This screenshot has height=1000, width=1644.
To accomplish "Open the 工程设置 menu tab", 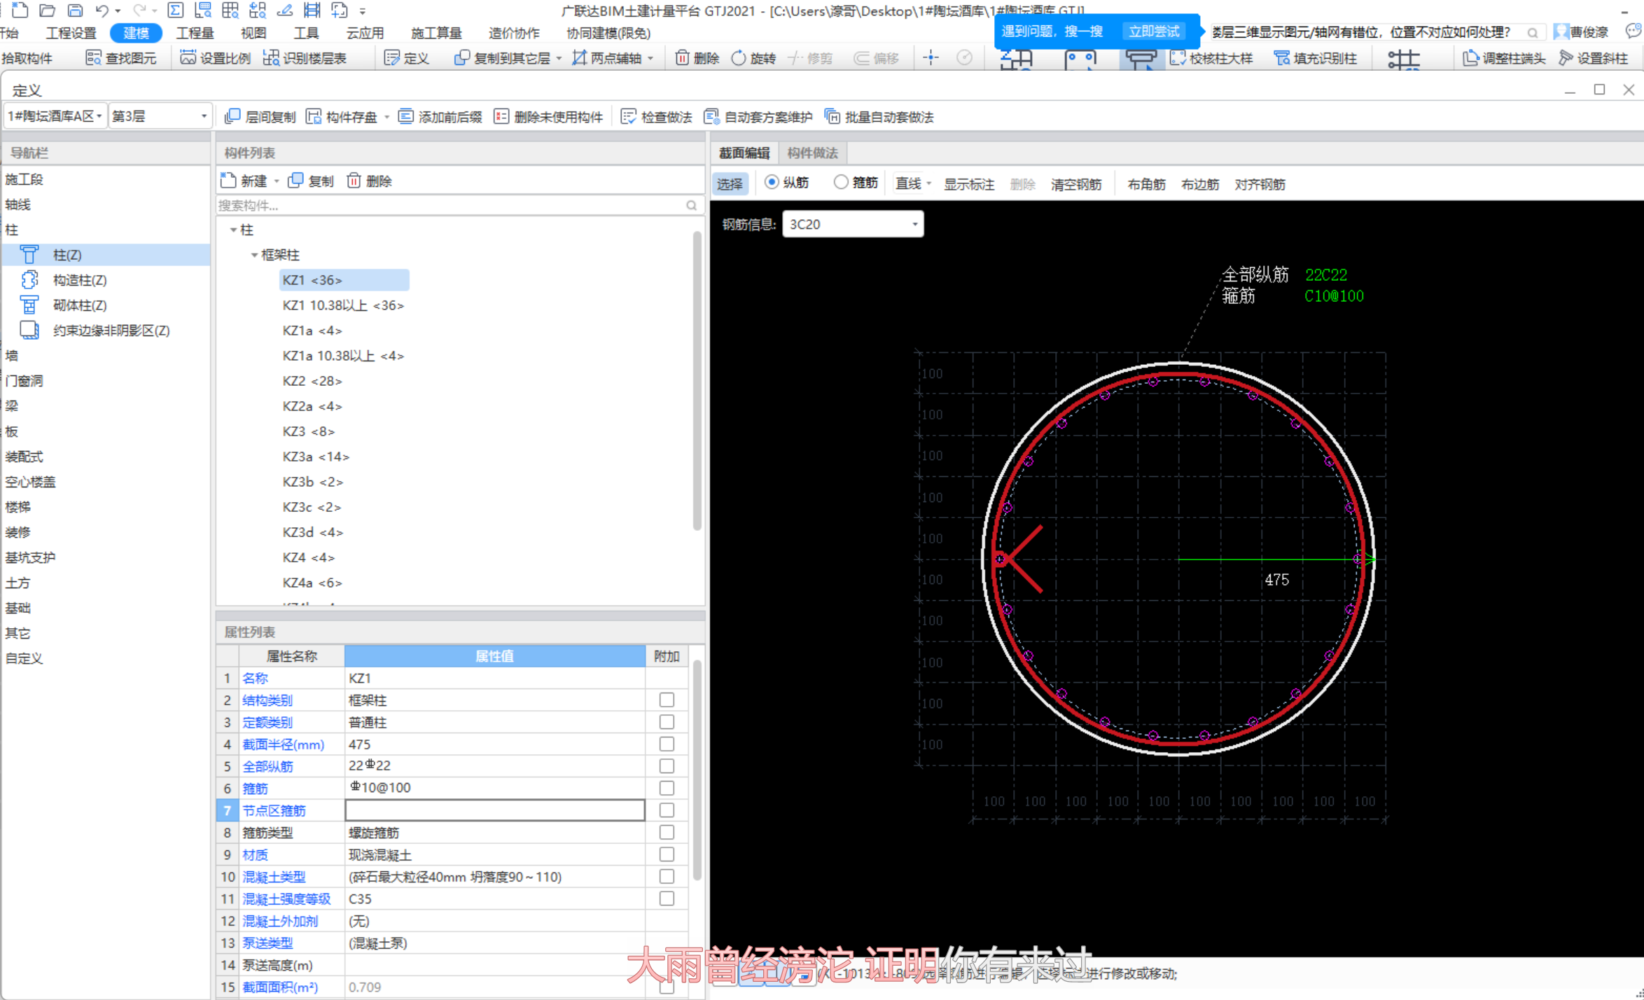I will [71, 33].
